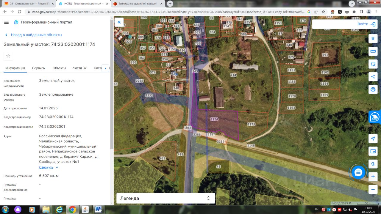
Task: Click parcel label 714 on the map
Action: (x=233, y=75)
